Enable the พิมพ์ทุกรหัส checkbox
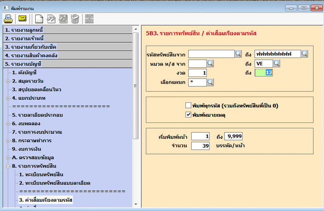The image size is (324, 211). tap(189, 105)
